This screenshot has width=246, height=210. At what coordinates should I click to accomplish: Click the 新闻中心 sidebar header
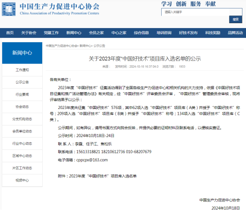pos(22,53)
